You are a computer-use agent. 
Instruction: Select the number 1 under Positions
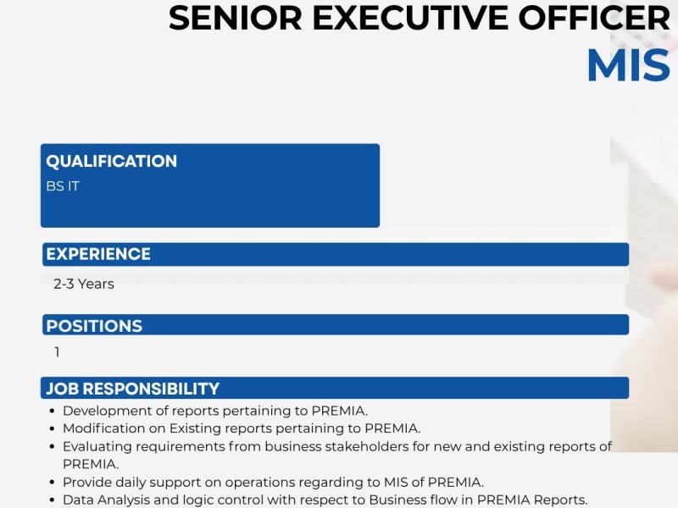[57, 352]
